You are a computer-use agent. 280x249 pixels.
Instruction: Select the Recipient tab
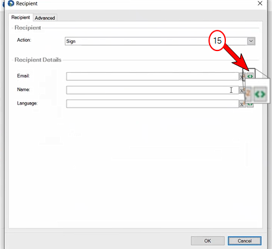point(21,17)
